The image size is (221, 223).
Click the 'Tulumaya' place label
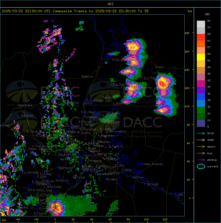coord(91,117)
